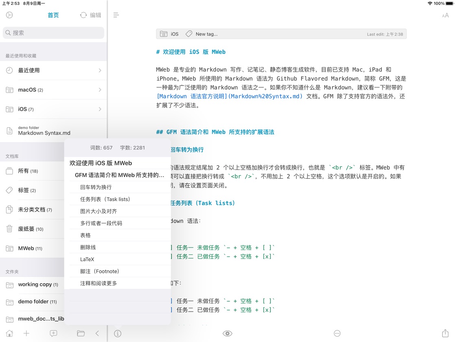Viewport: 456px width, 342px height.
Task: Tap the share export icon
Action: click(x=445, y=333)
